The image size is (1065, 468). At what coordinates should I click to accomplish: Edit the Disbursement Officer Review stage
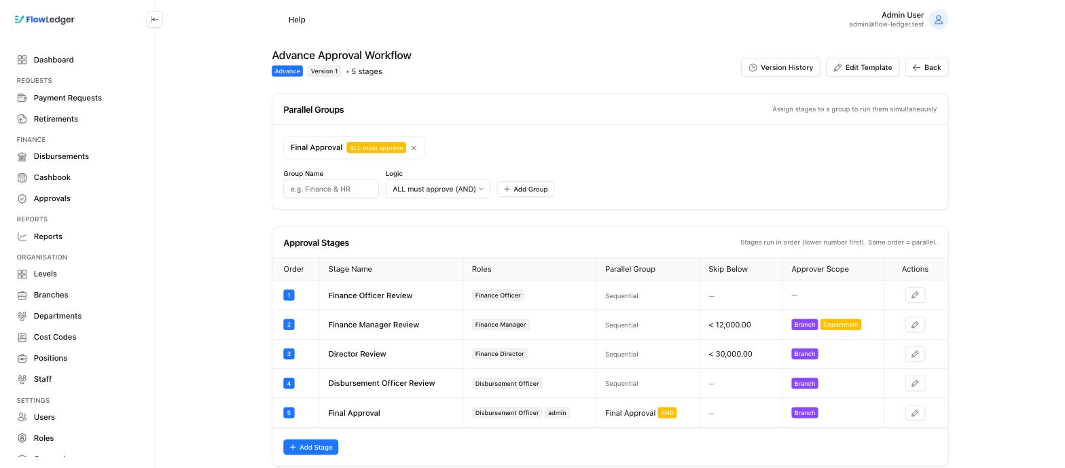915,383
